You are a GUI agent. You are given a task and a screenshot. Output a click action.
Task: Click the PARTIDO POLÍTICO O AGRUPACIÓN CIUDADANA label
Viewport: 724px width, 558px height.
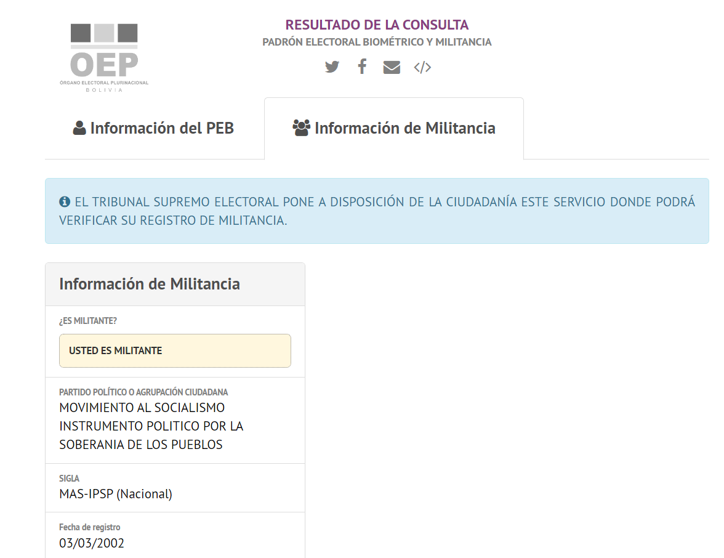click(143, 392)
